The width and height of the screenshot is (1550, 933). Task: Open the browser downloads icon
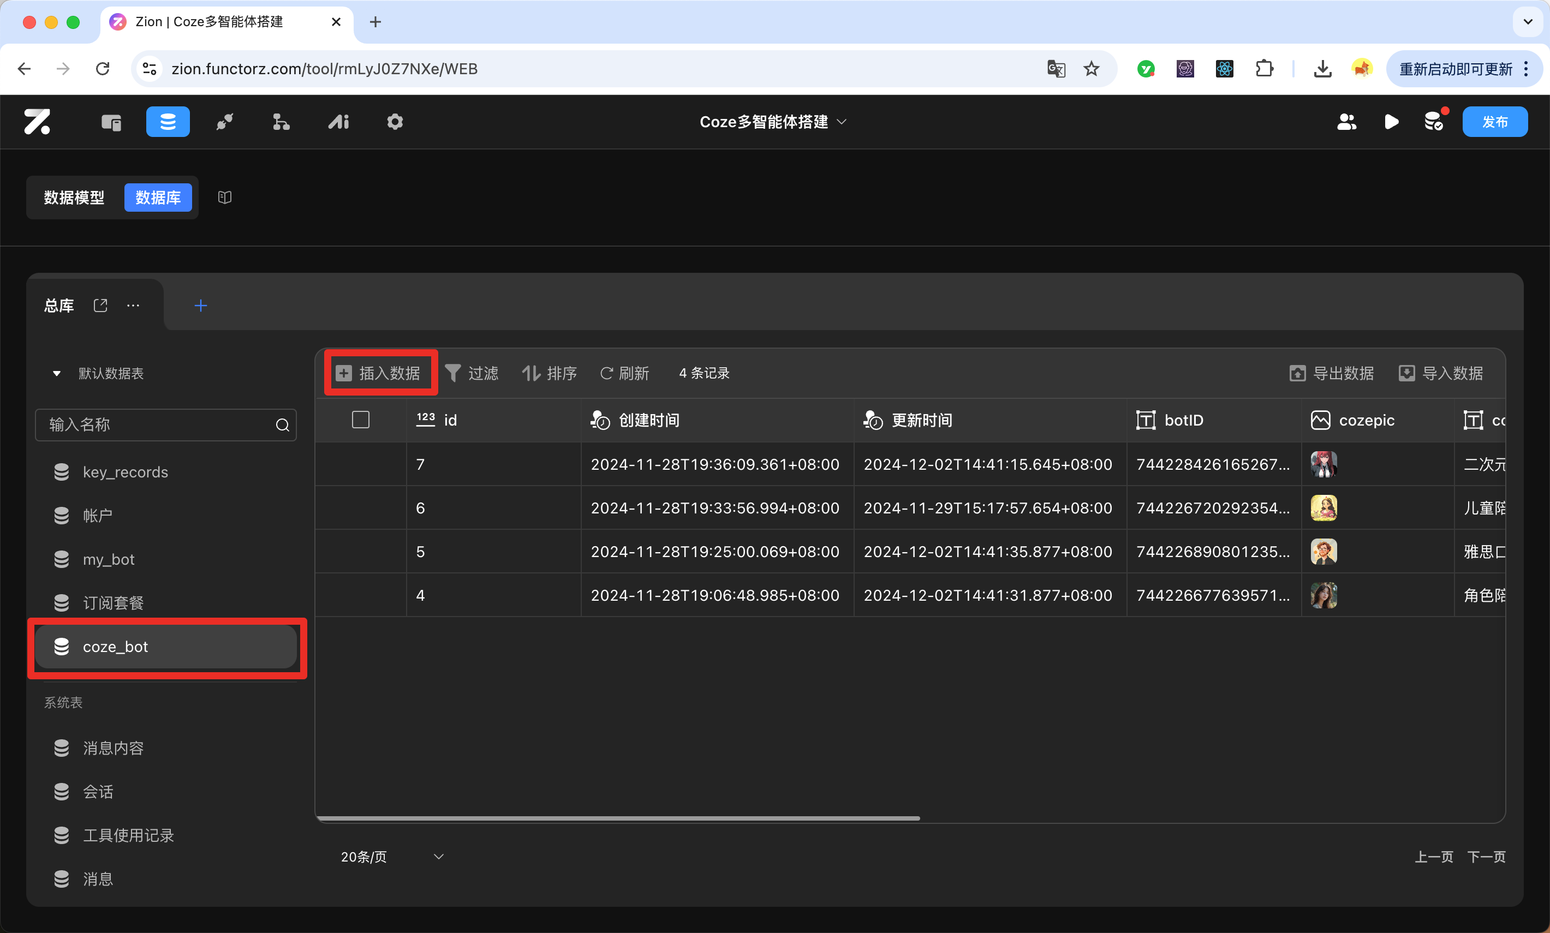point(1322,69)
